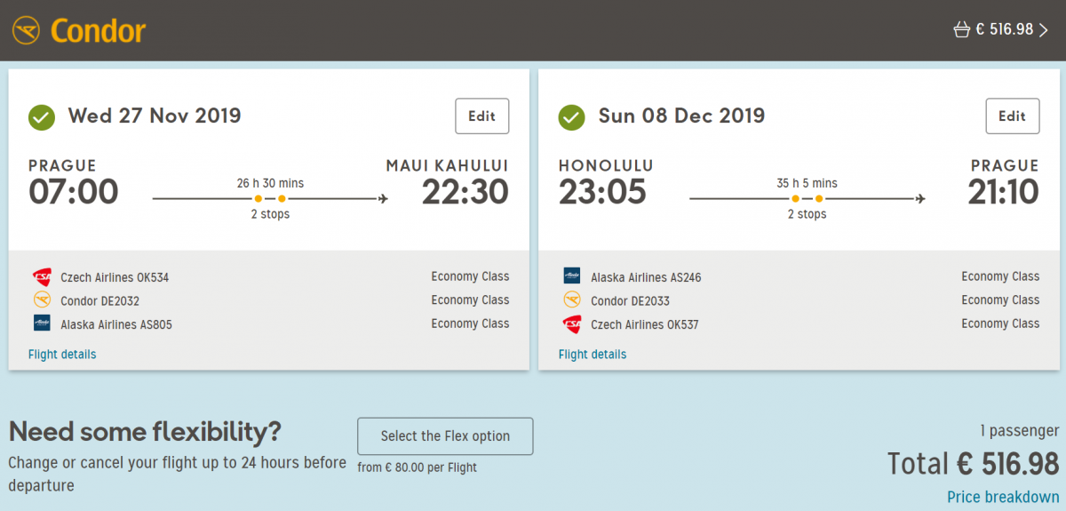Expand Flight details for the return flight
The width and height of the screenshot is (1066, 511).
(593, 355)
